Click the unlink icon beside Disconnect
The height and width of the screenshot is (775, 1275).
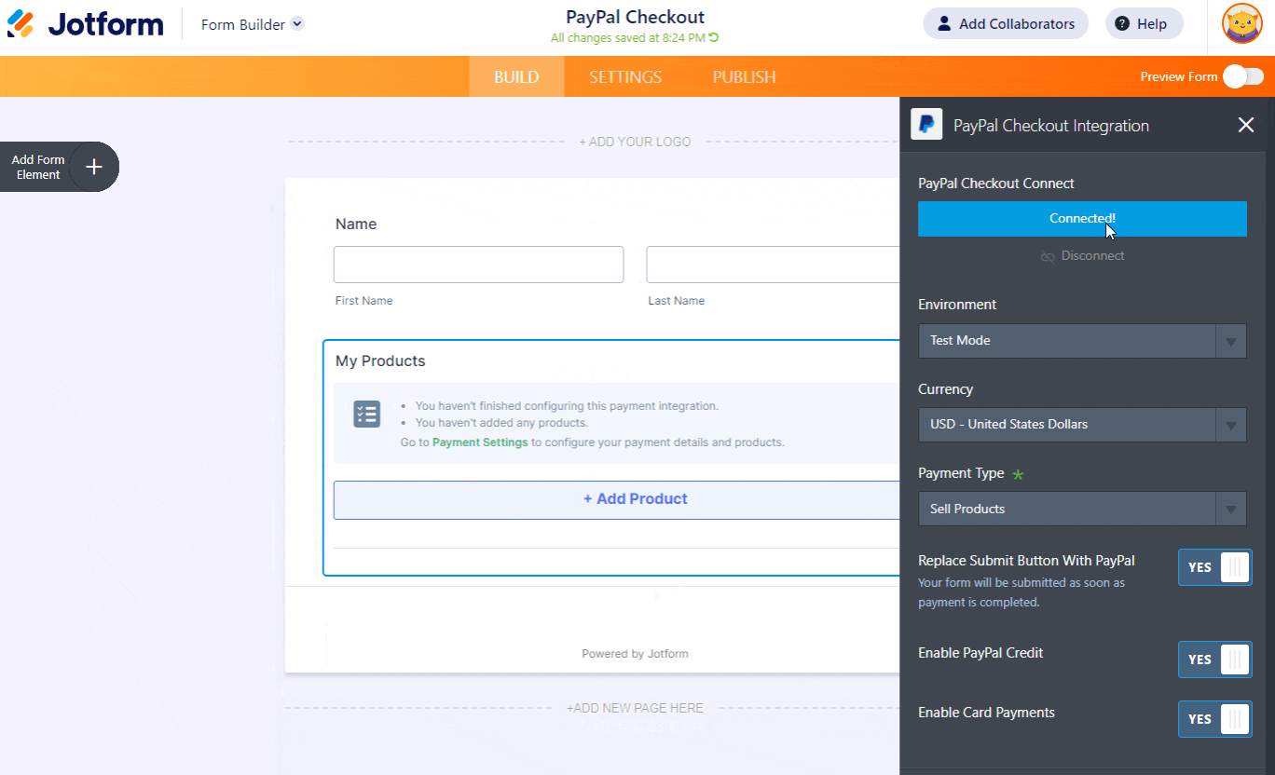click(1048, 256)
